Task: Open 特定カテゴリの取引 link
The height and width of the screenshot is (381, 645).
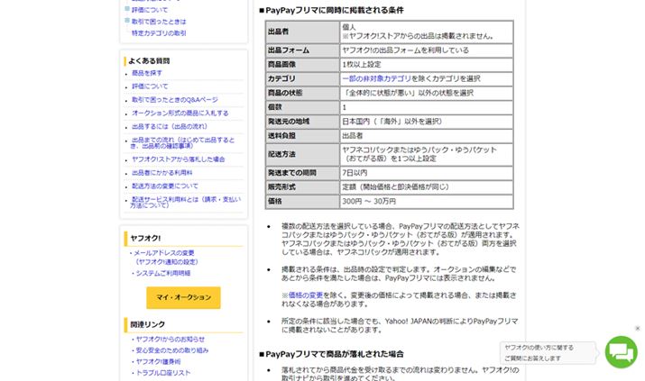Action: click(x=159, y=32)
